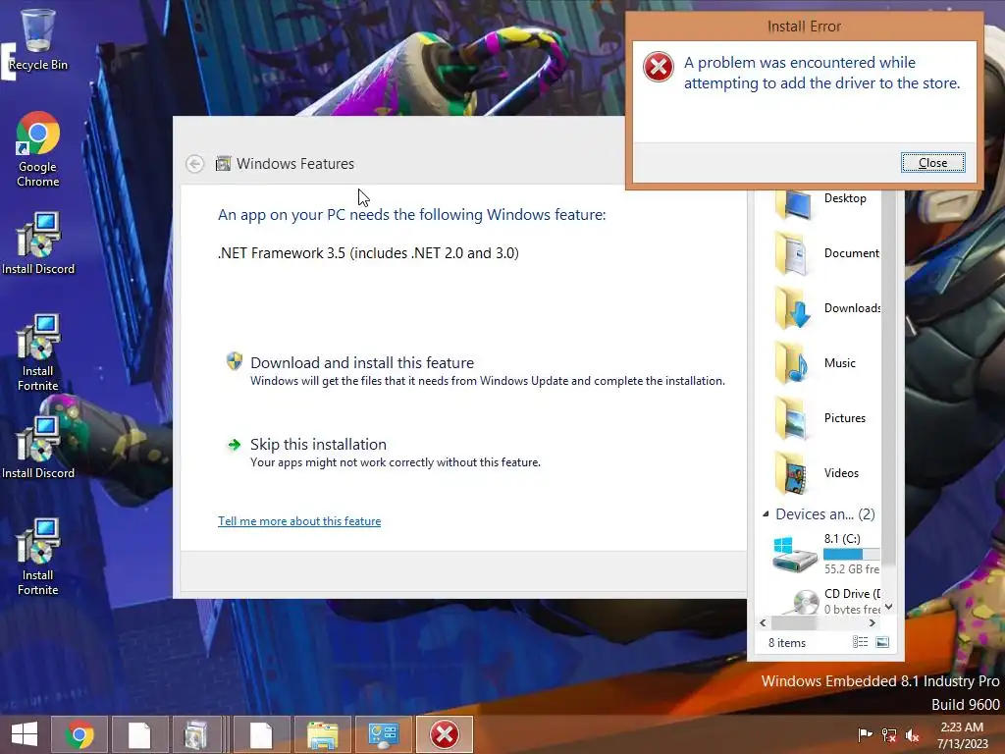Click the red error icon in Install Error
1005x754 pixels.
(659, 67)
